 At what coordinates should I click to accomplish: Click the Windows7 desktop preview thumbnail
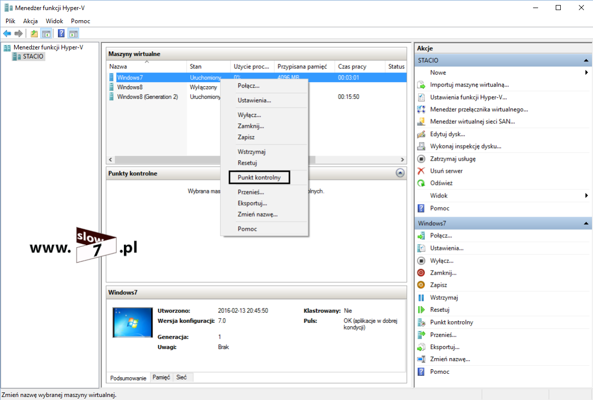tap(133, 323)
